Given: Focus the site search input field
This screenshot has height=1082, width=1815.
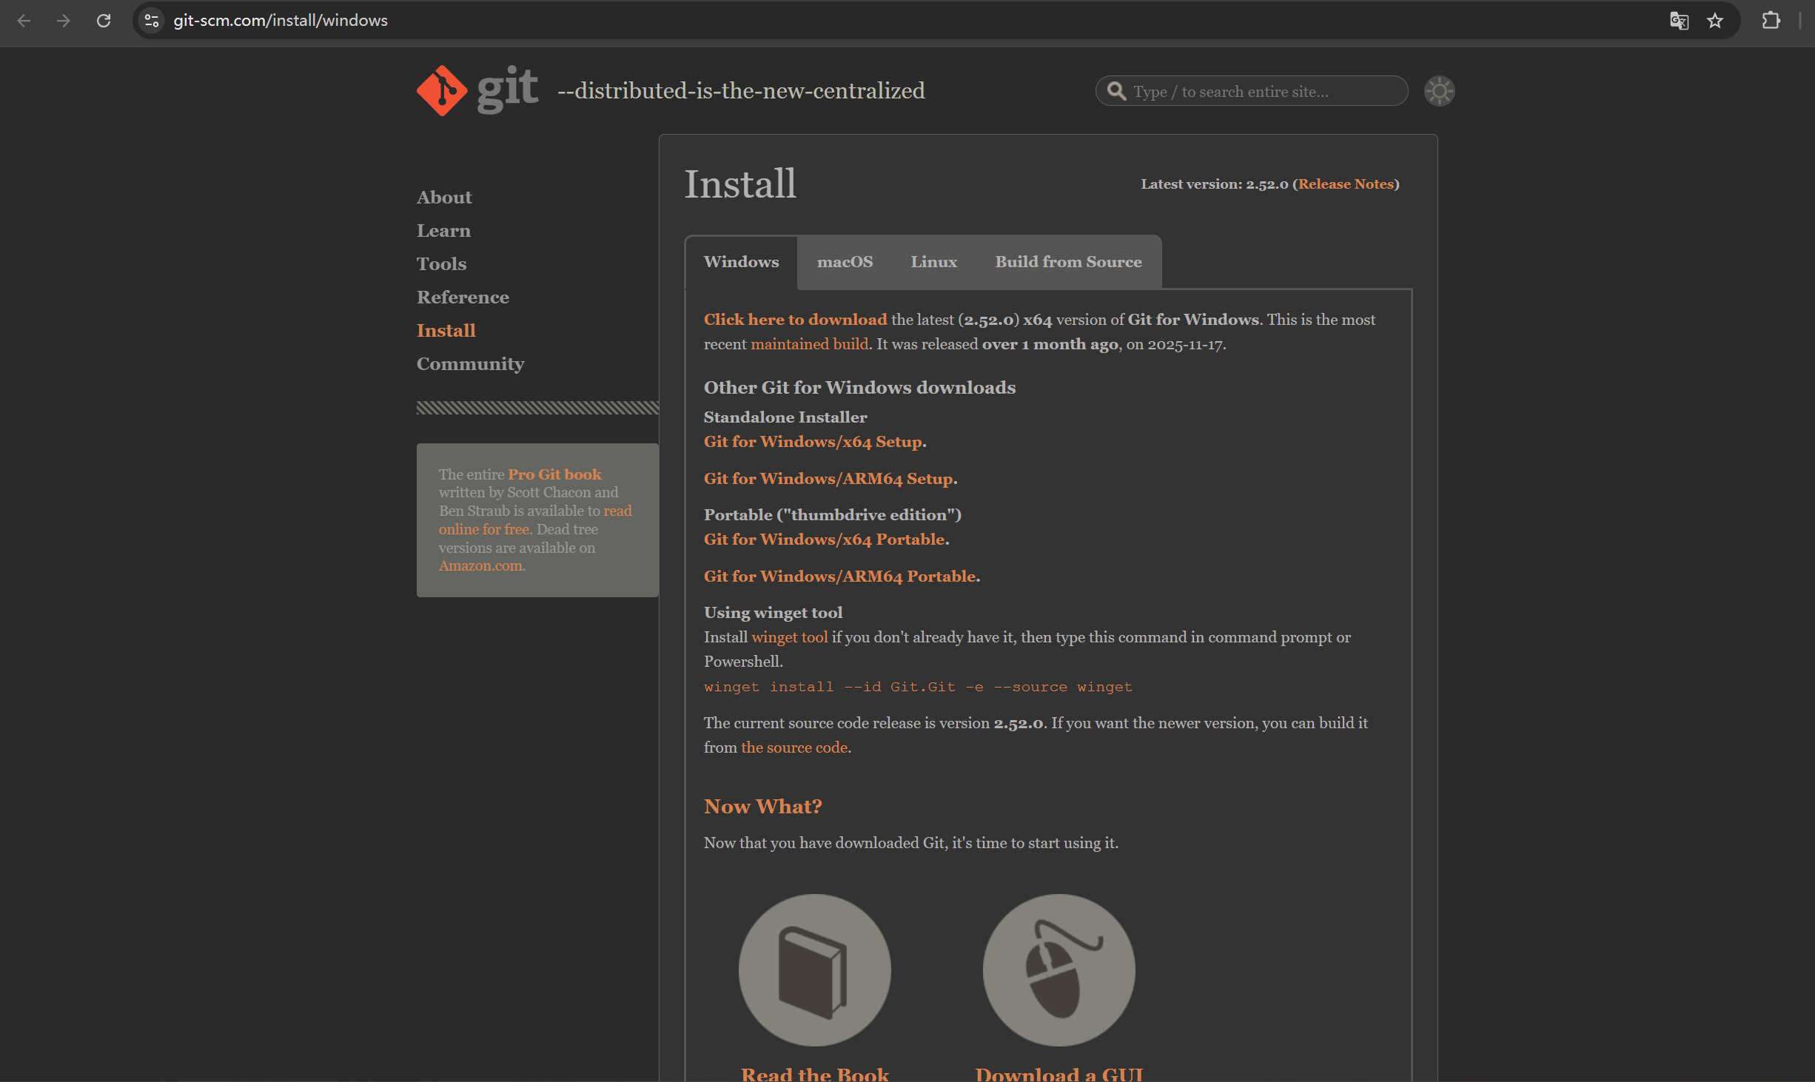Looking at the screenshot, I should click(1252, 91).
